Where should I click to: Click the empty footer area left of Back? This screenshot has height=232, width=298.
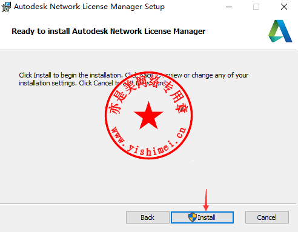click(62, 217)
